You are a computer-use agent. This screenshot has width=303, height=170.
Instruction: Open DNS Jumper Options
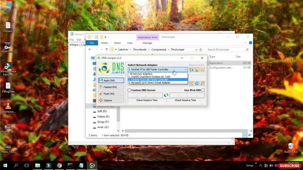111,101
